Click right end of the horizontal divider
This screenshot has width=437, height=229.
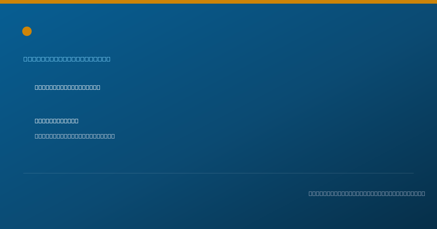coord(413,173)
